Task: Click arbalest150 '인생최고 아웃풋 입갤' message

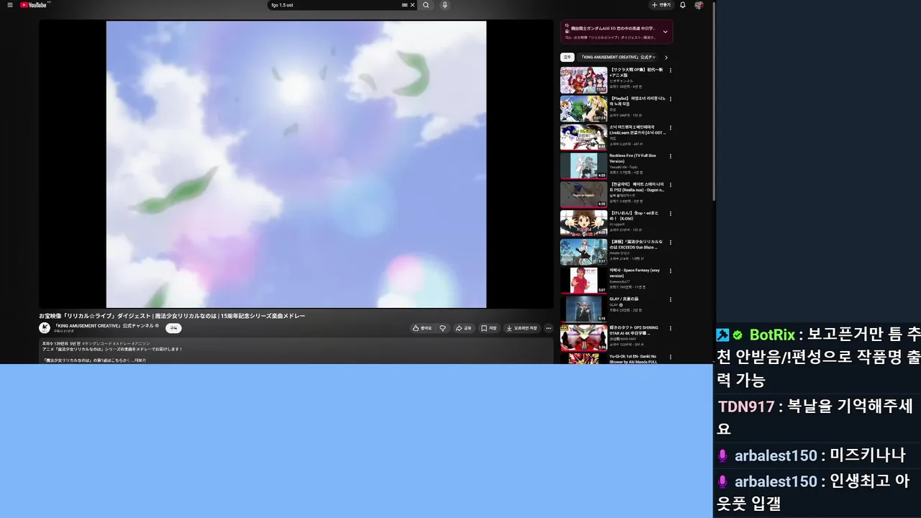Action: click(x=815, y=492)
